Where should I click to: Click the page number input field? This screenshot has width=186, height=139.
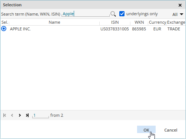tap(40, 115)
